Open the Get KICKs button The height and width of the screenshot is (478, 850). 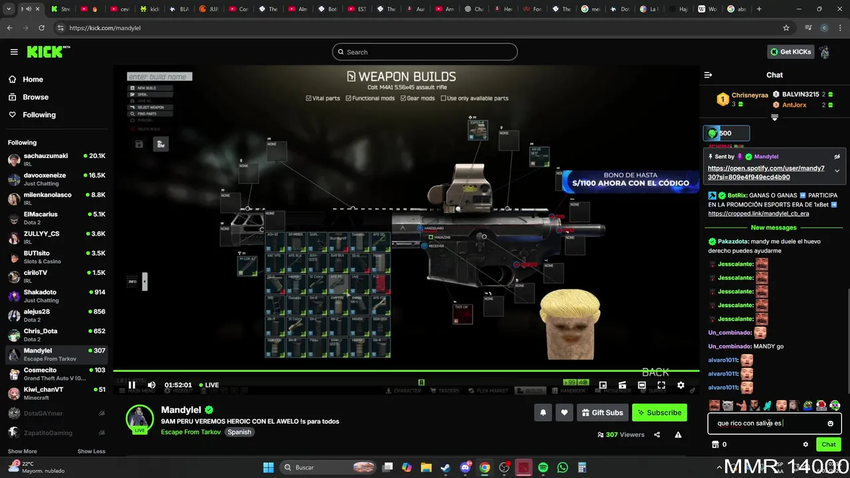790,52
